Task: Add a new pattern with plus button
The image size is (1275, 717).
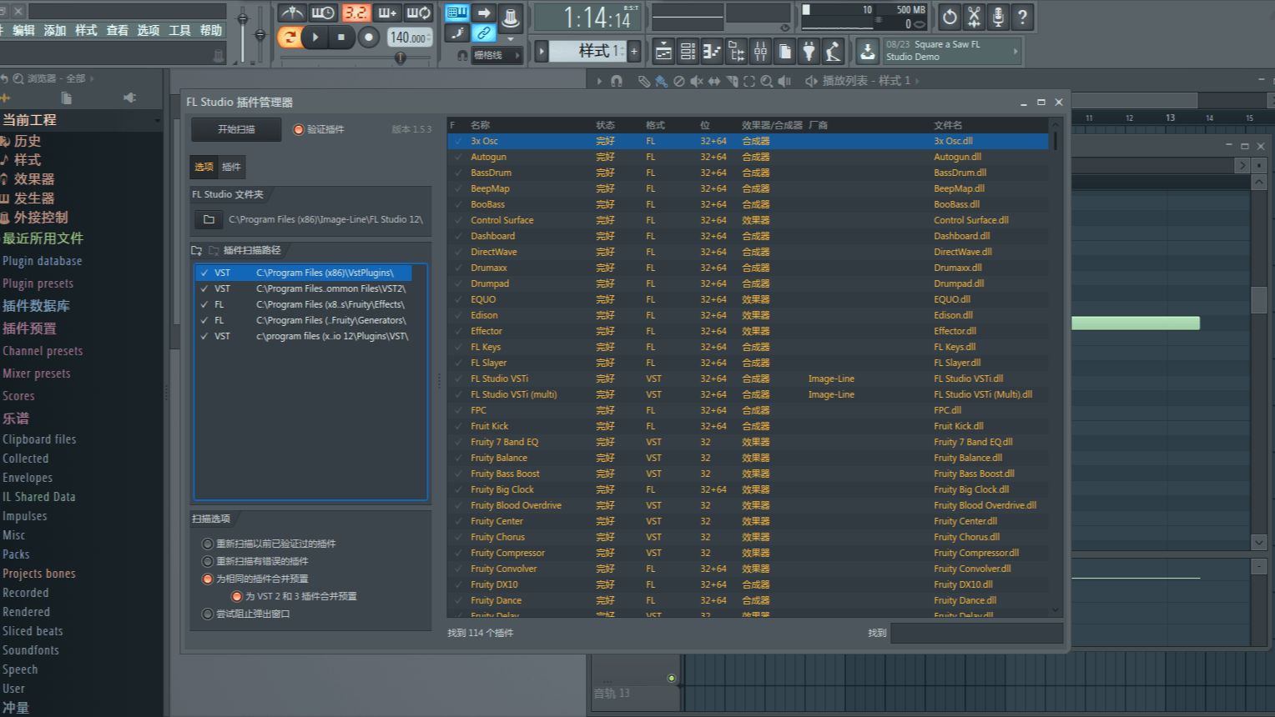Action: click(x=634, y=51)
